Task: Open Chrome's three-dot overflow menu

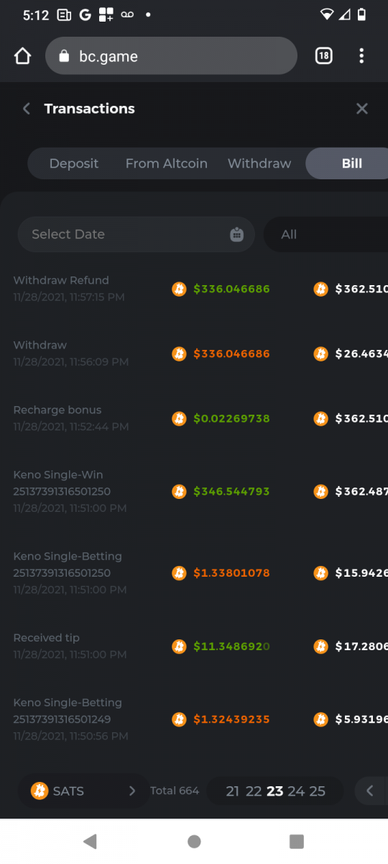Action: [361, 56]
